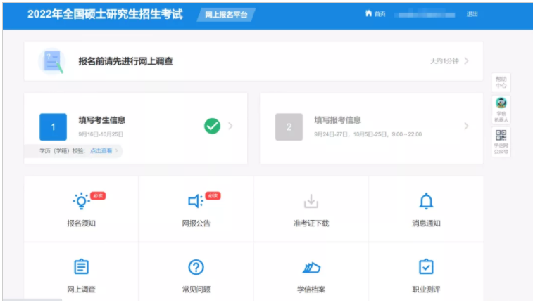Click the survey document icon
This screenshot has height=305, width=533.
tap(51, 61)
